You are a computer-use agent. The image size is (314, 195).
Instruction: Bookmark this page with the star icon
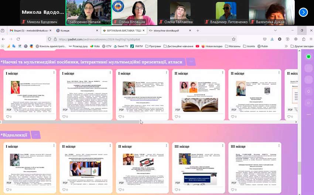pyautogui.click(x=233, y=39)
